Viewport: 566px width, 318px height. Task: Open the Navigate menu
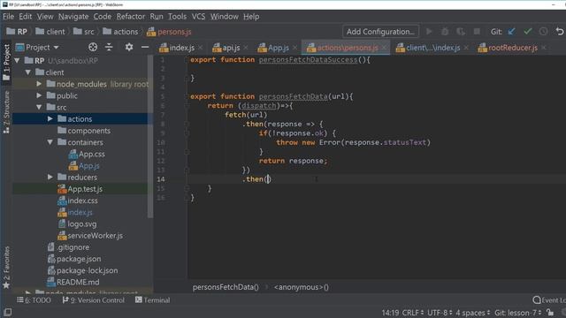tap(73, 17)
